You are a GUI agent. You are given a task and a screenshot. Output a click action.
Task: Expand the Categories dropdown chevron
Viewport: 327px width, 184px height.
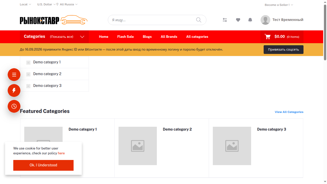82,37
